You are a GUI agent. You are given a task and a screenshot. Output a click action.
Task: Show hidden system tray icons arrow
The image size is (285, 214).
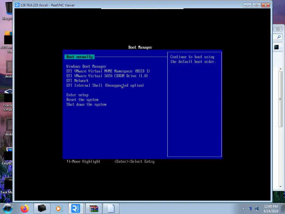(243, 209)
